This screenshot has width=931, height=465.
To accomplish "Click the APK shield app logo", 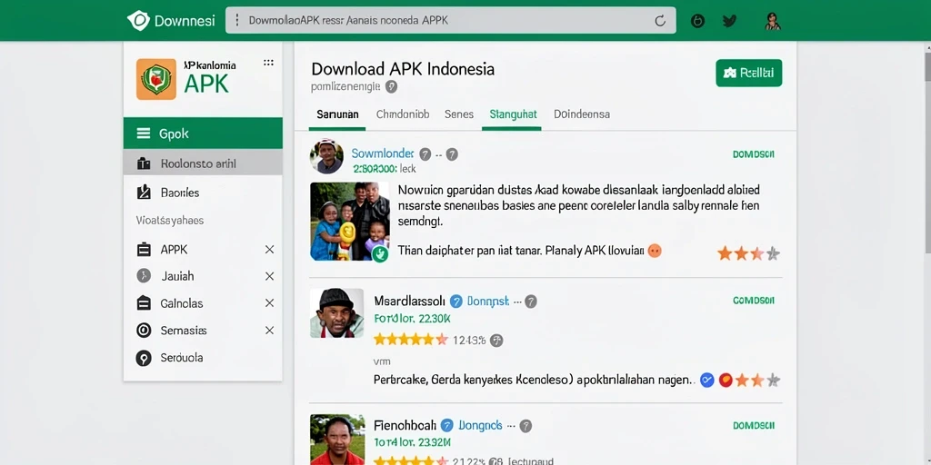I will [156, 79].
